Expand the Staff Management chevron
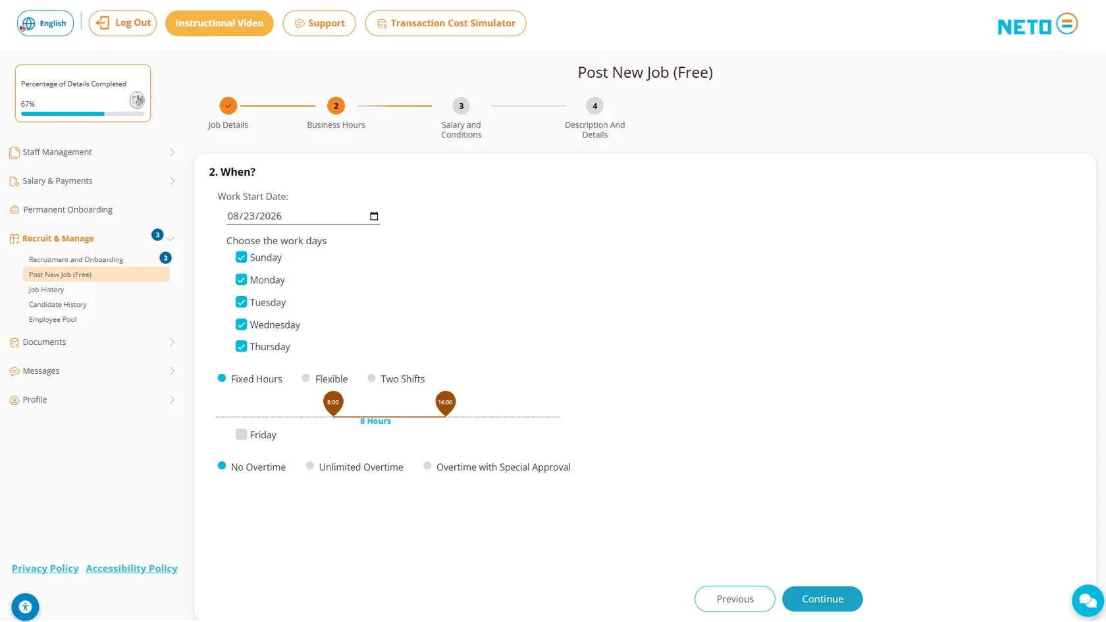 [x=172, y=152]
